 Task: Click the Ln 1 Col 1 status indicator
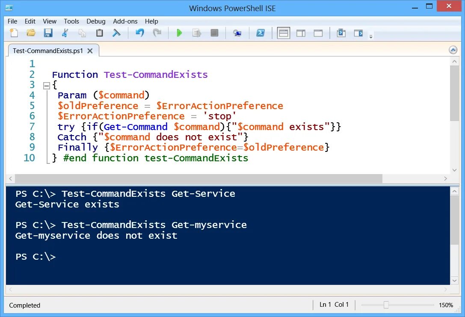click(x=334, y=305)
